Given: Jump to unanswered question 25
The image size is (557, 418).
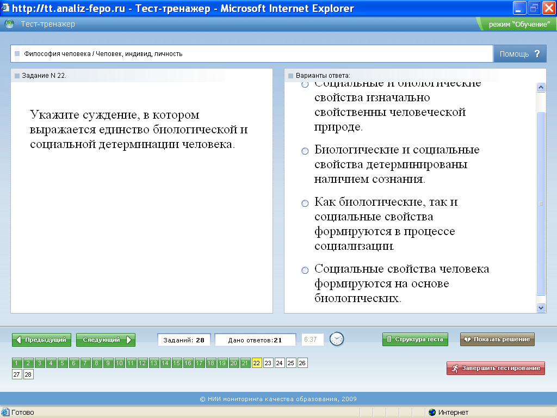Looking at the screenshot, I should pos(290,363).
